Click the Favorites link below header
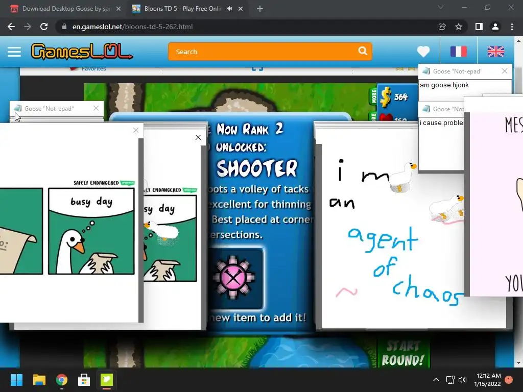The image size is (523, 392). pos(94,69)
